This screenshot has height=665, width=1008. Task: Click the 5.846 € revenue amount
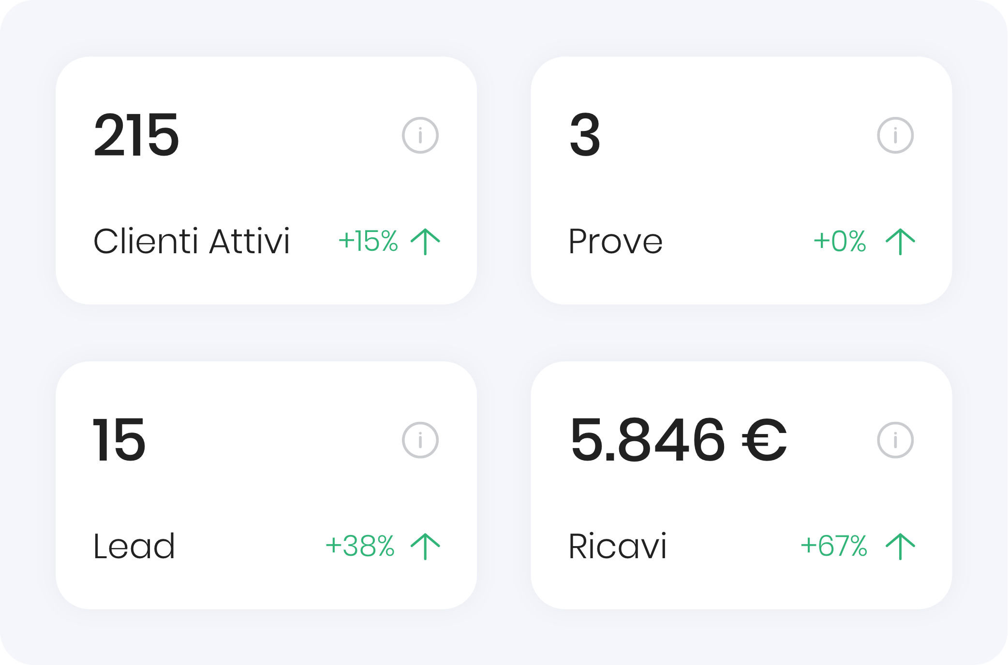[x=678, y=440]
